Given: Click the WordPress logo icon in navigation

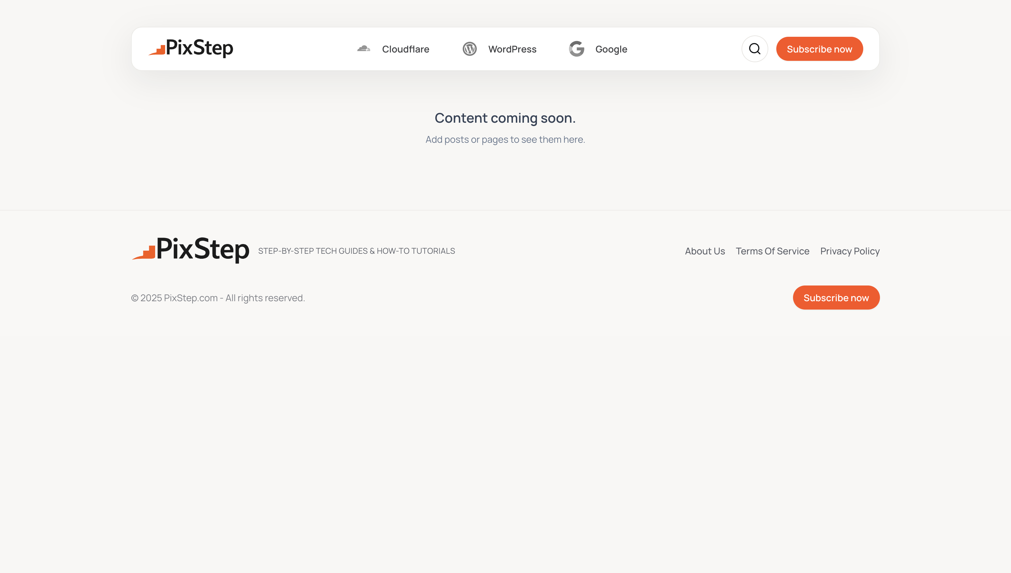Looking at the screenshot, I should coord(469,48).
